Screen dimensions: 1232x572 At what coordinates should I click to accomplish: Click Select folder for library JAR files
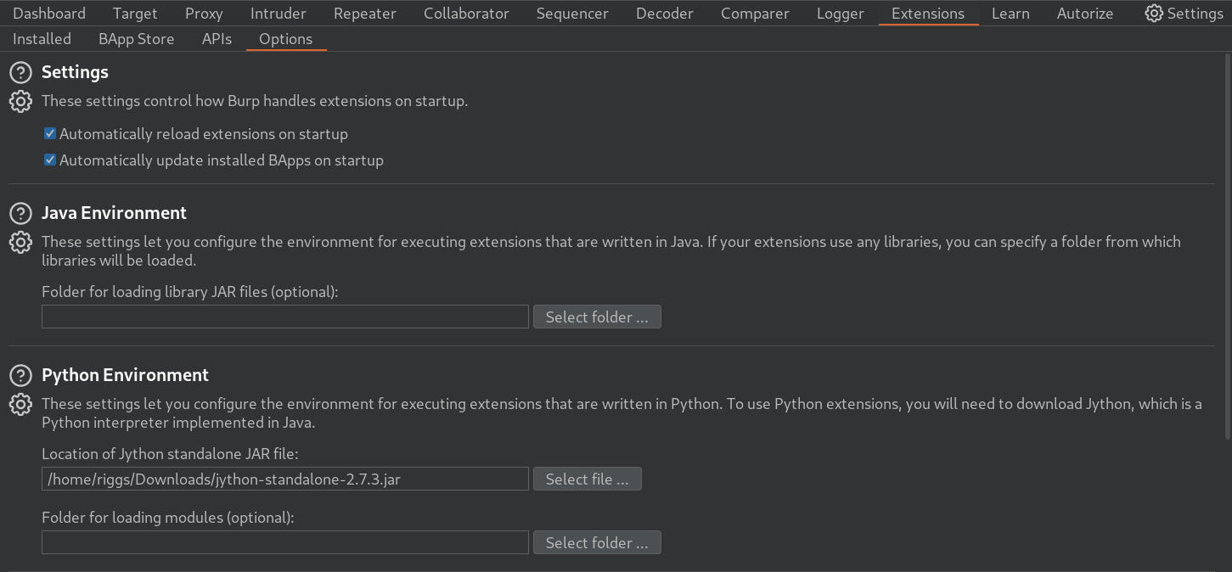(x=597, y=317)
